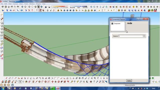Screen dimensions: 160x90
Task: Click the first view house toolbar icon
Action: (x=9, y=7)
